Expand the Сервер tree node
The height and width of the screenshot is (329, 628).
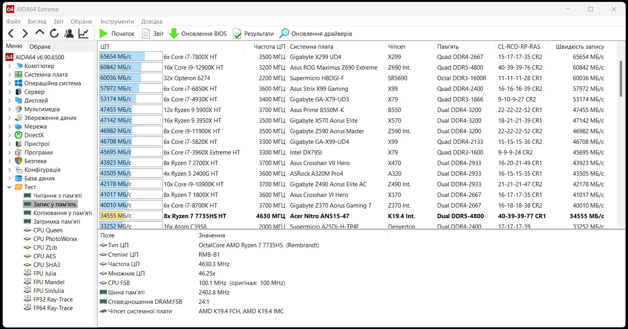pyautogui.click(x=9, y=92)
